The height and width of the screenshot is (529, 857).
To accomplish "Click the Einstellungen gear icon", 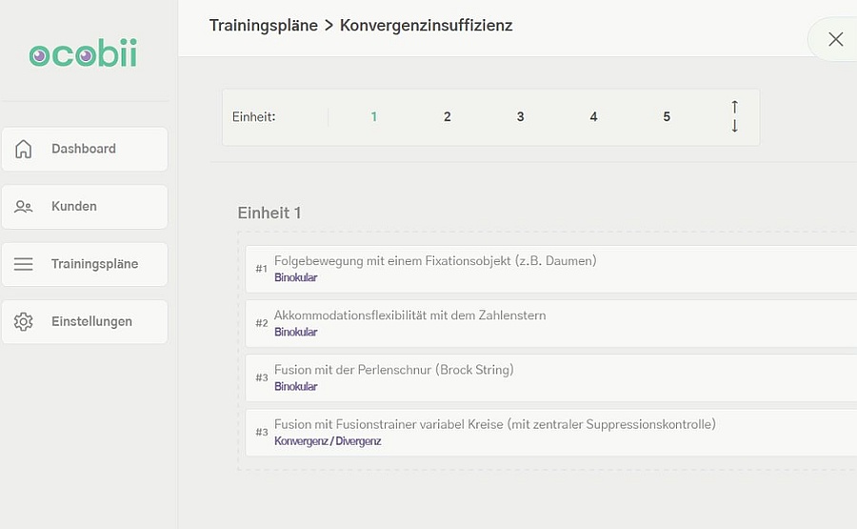I will pos(24,322).
